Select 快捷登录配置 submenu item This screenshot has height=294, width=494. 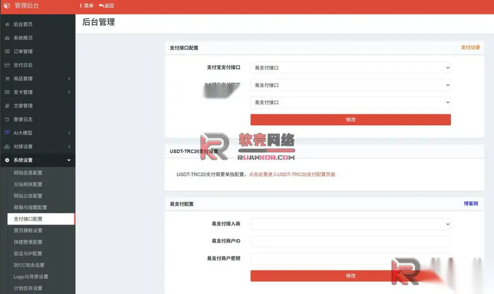tap(28, 242)
